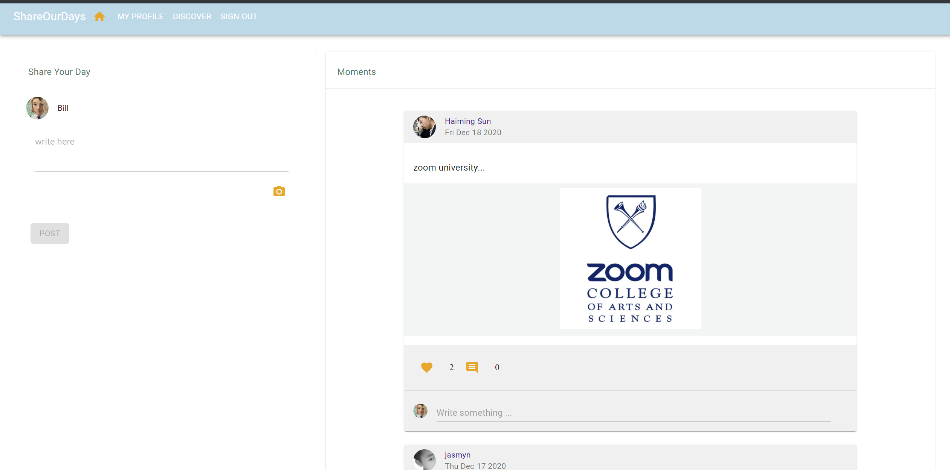Click the camera icon to add photo
The height and width of the screenshot is (470, 950).
point(279,191)
